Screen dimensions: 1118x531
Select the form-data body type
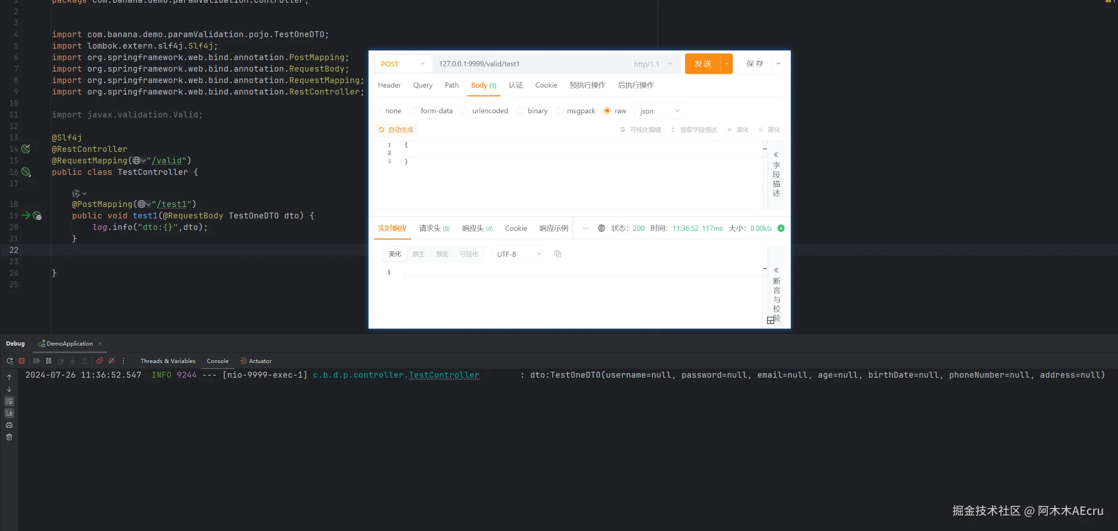point(413,111)
